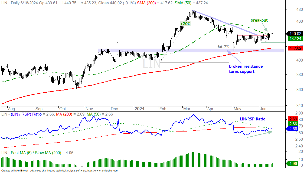Click the 'Oct' month label on time axis
Image resolution: width=304 pixels, height=172 pixels.
[x=63, y=109]
